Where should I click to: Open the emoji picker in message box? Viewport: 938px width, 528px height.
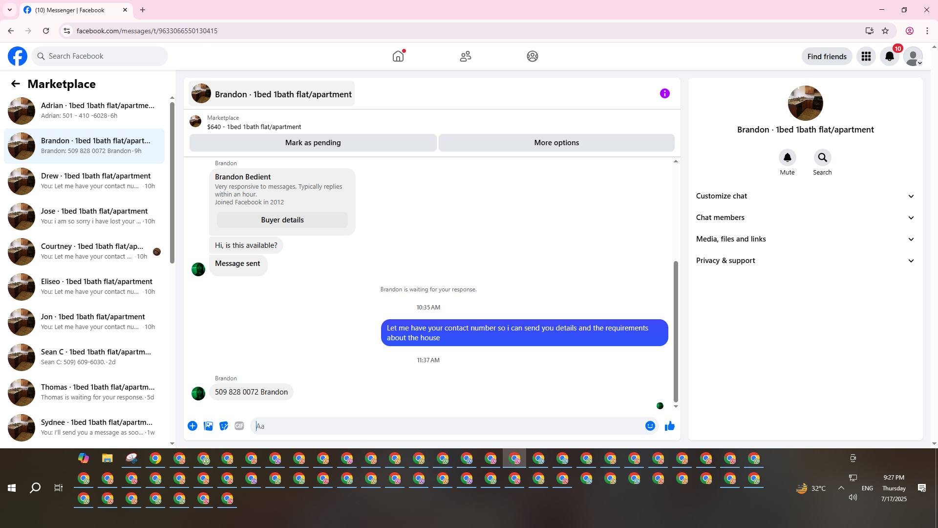(650, 426)
